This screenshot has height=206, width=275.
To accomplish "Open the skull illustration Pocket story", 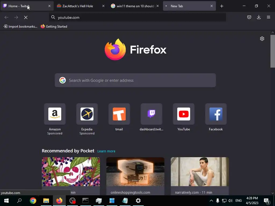I will 71,172.
